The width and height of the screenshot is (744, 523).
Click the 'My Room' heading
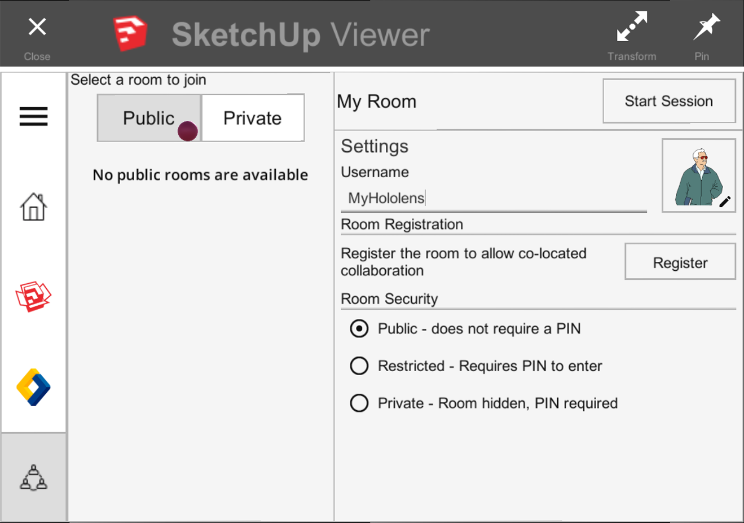(x=377, y=102)
